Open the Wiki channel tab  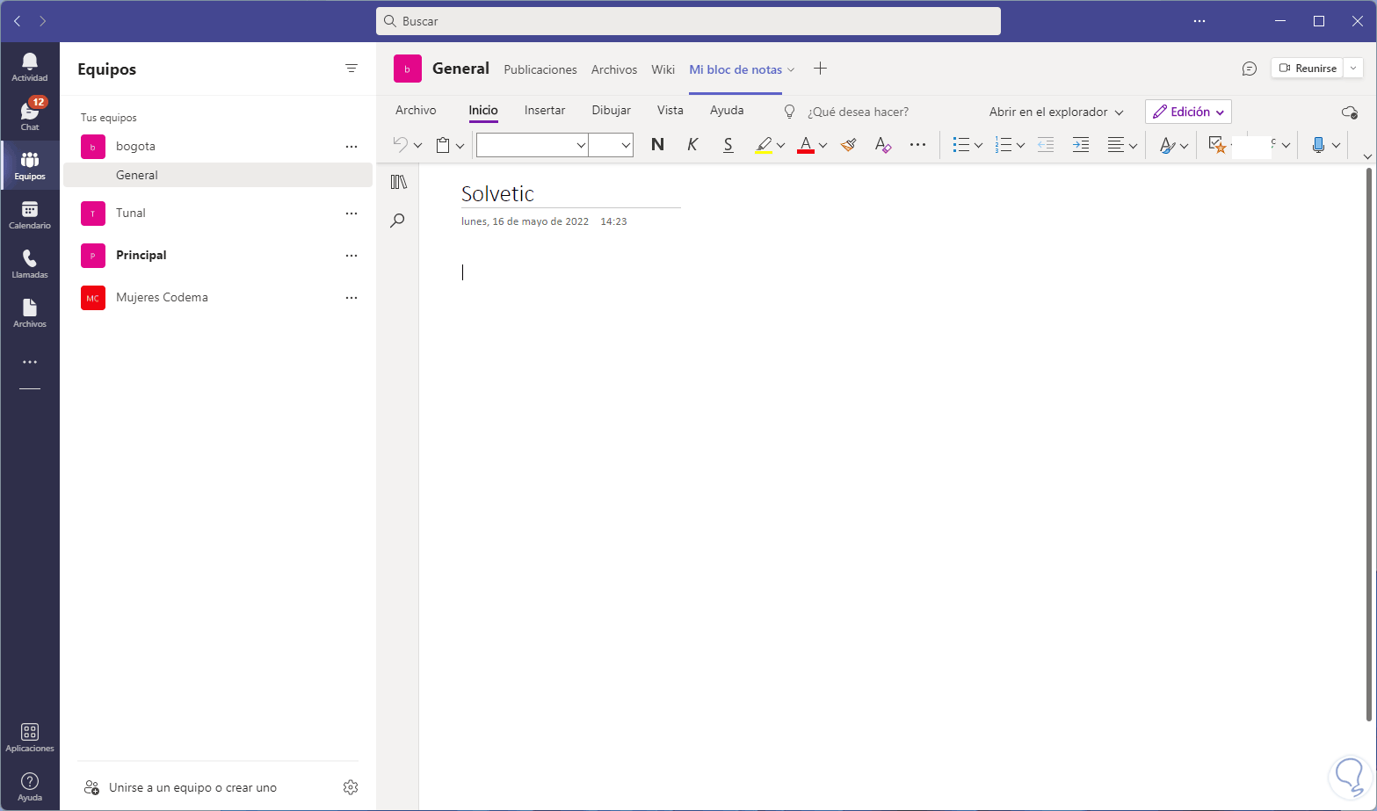coord(663,69)
